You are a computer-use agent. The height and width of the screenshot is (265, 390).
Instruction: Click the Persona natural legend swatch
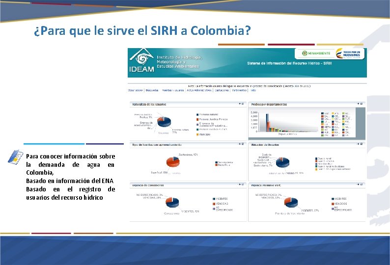pos(197,115)
